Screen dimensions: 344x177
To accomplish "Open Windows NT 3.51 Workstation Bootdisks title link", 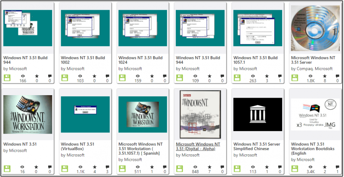I will (x=313, y=149).
